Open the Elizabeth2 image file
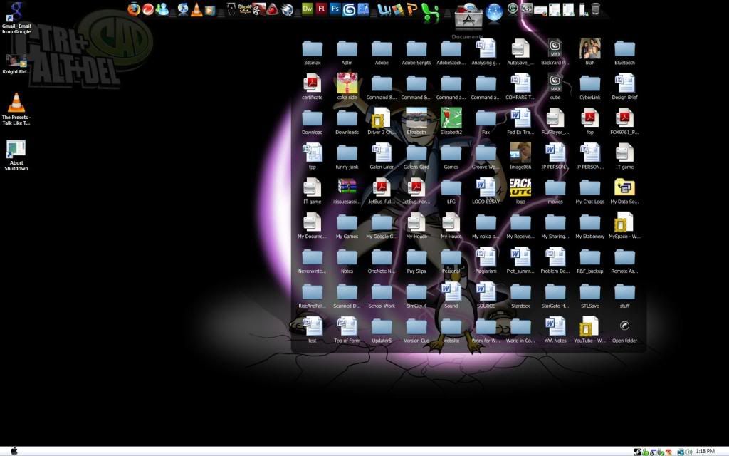The width and height of the screenshot is (729, 456). 451,121
